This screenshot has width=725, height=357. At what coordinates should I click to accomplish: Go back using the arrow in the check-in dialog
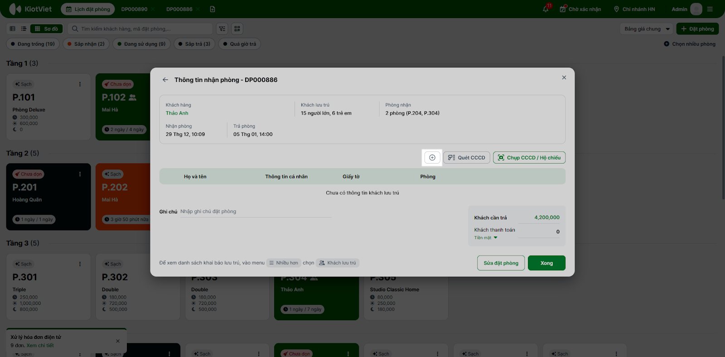point(165,80)
